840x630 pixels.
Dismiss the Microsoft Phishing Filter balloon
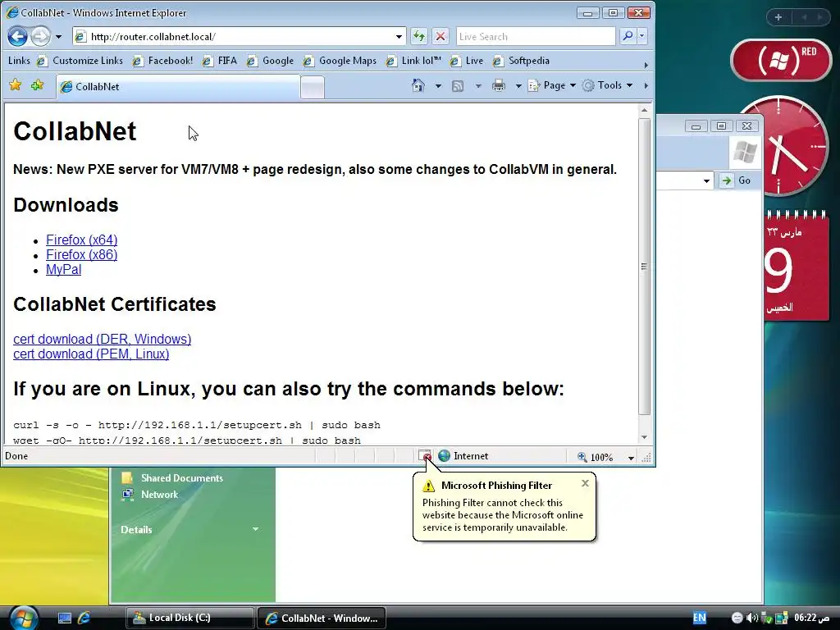[x=585, y=483]
